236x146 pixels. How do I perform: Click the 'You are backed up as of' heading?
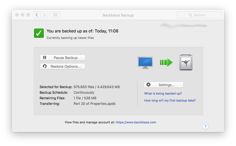(82, 31)
